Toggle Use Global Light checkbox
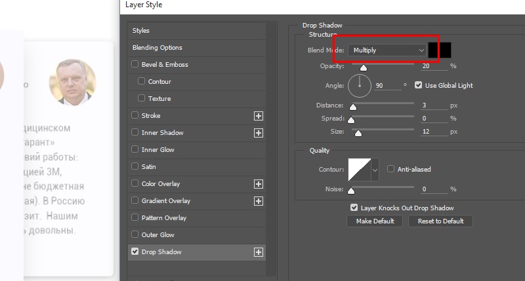 click(x=418, y=85)
